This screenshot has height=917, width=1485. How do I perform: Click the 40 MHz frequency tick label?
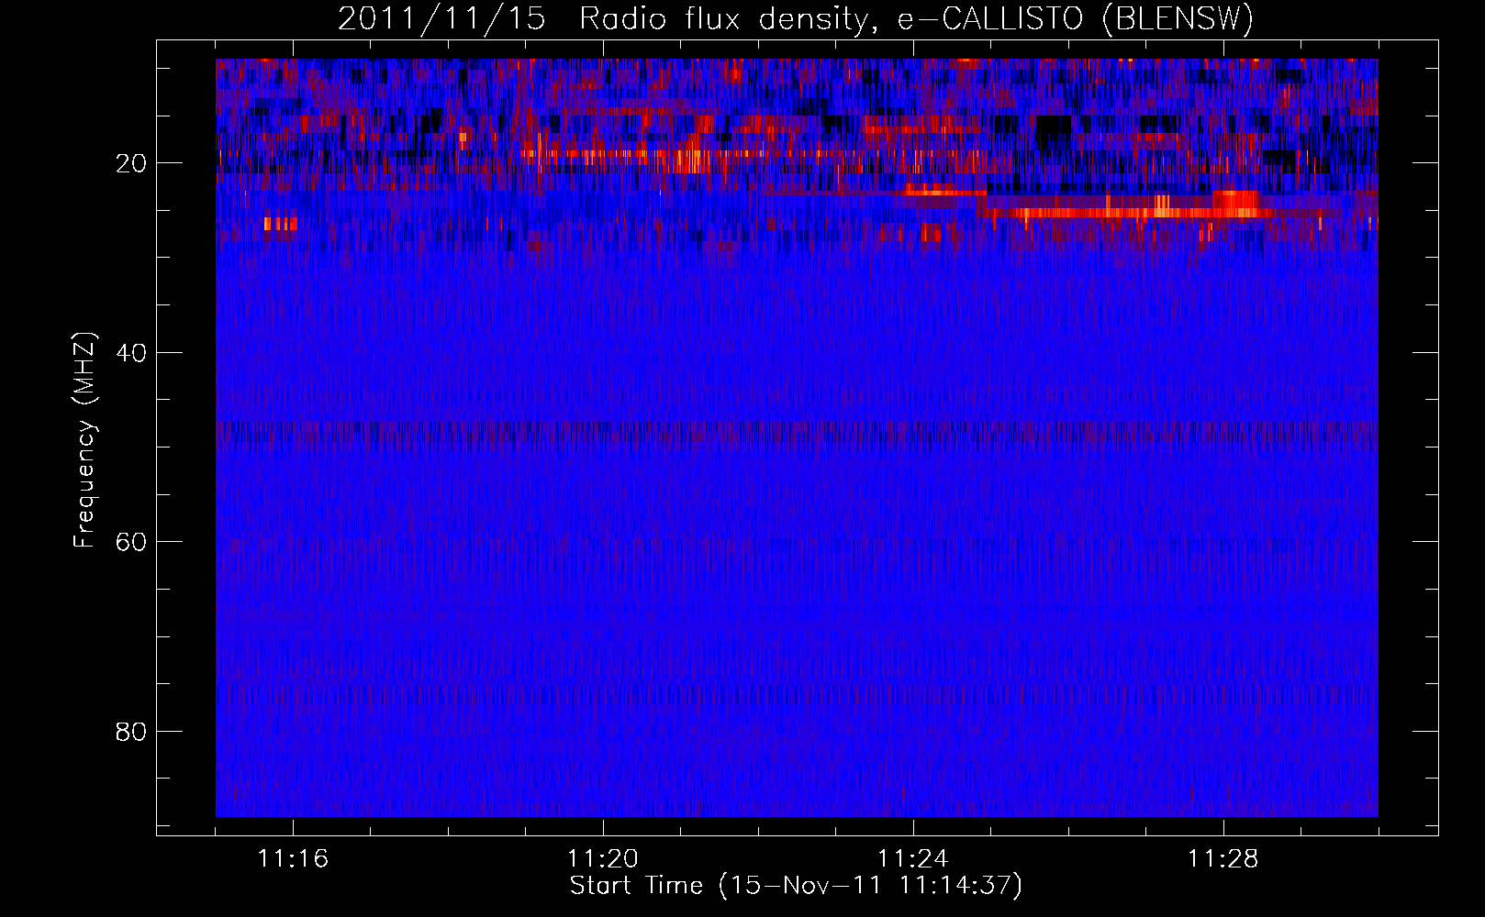point(131,353)
